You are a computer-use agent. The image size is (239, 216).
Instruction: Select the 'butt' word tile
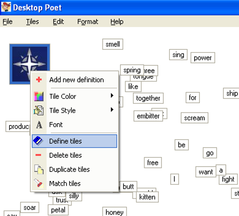[128, 186]
